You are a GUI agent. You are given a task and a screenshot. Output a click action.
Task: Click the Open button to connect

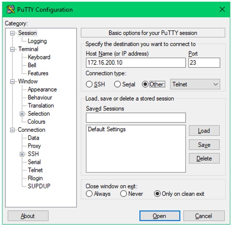(x=160, y=216)
